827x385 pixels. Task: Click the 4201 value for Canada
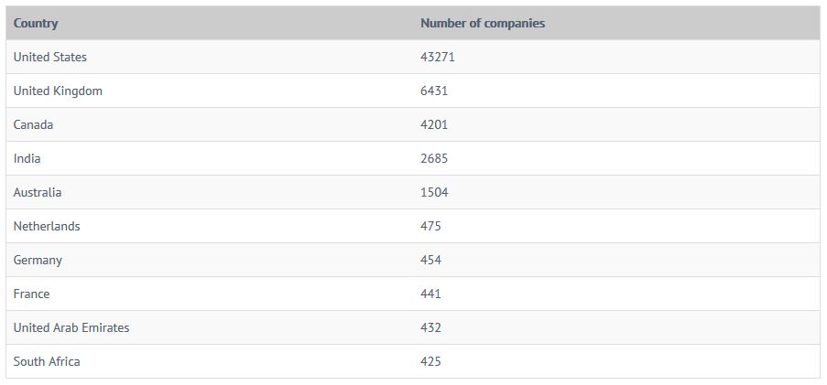[x=434, y=124]
